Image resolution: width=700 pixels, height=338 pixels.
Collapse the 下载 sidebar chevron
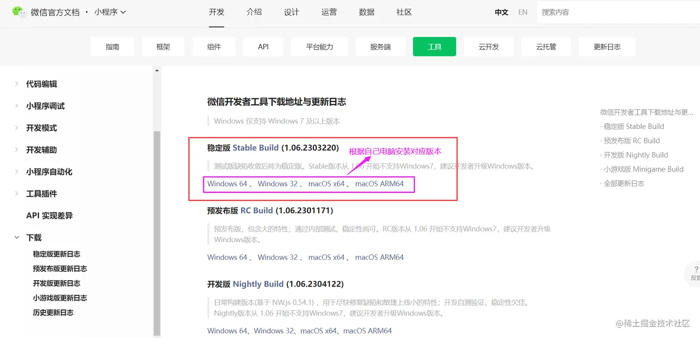[x=17, y=237]
